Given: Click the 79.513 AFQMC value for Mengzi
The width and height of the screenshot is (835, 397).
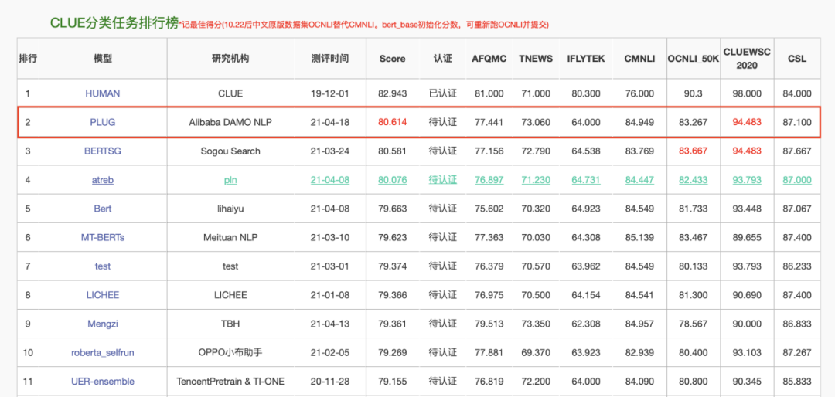Looking at the screenshot, I should (x=489, y=324).
